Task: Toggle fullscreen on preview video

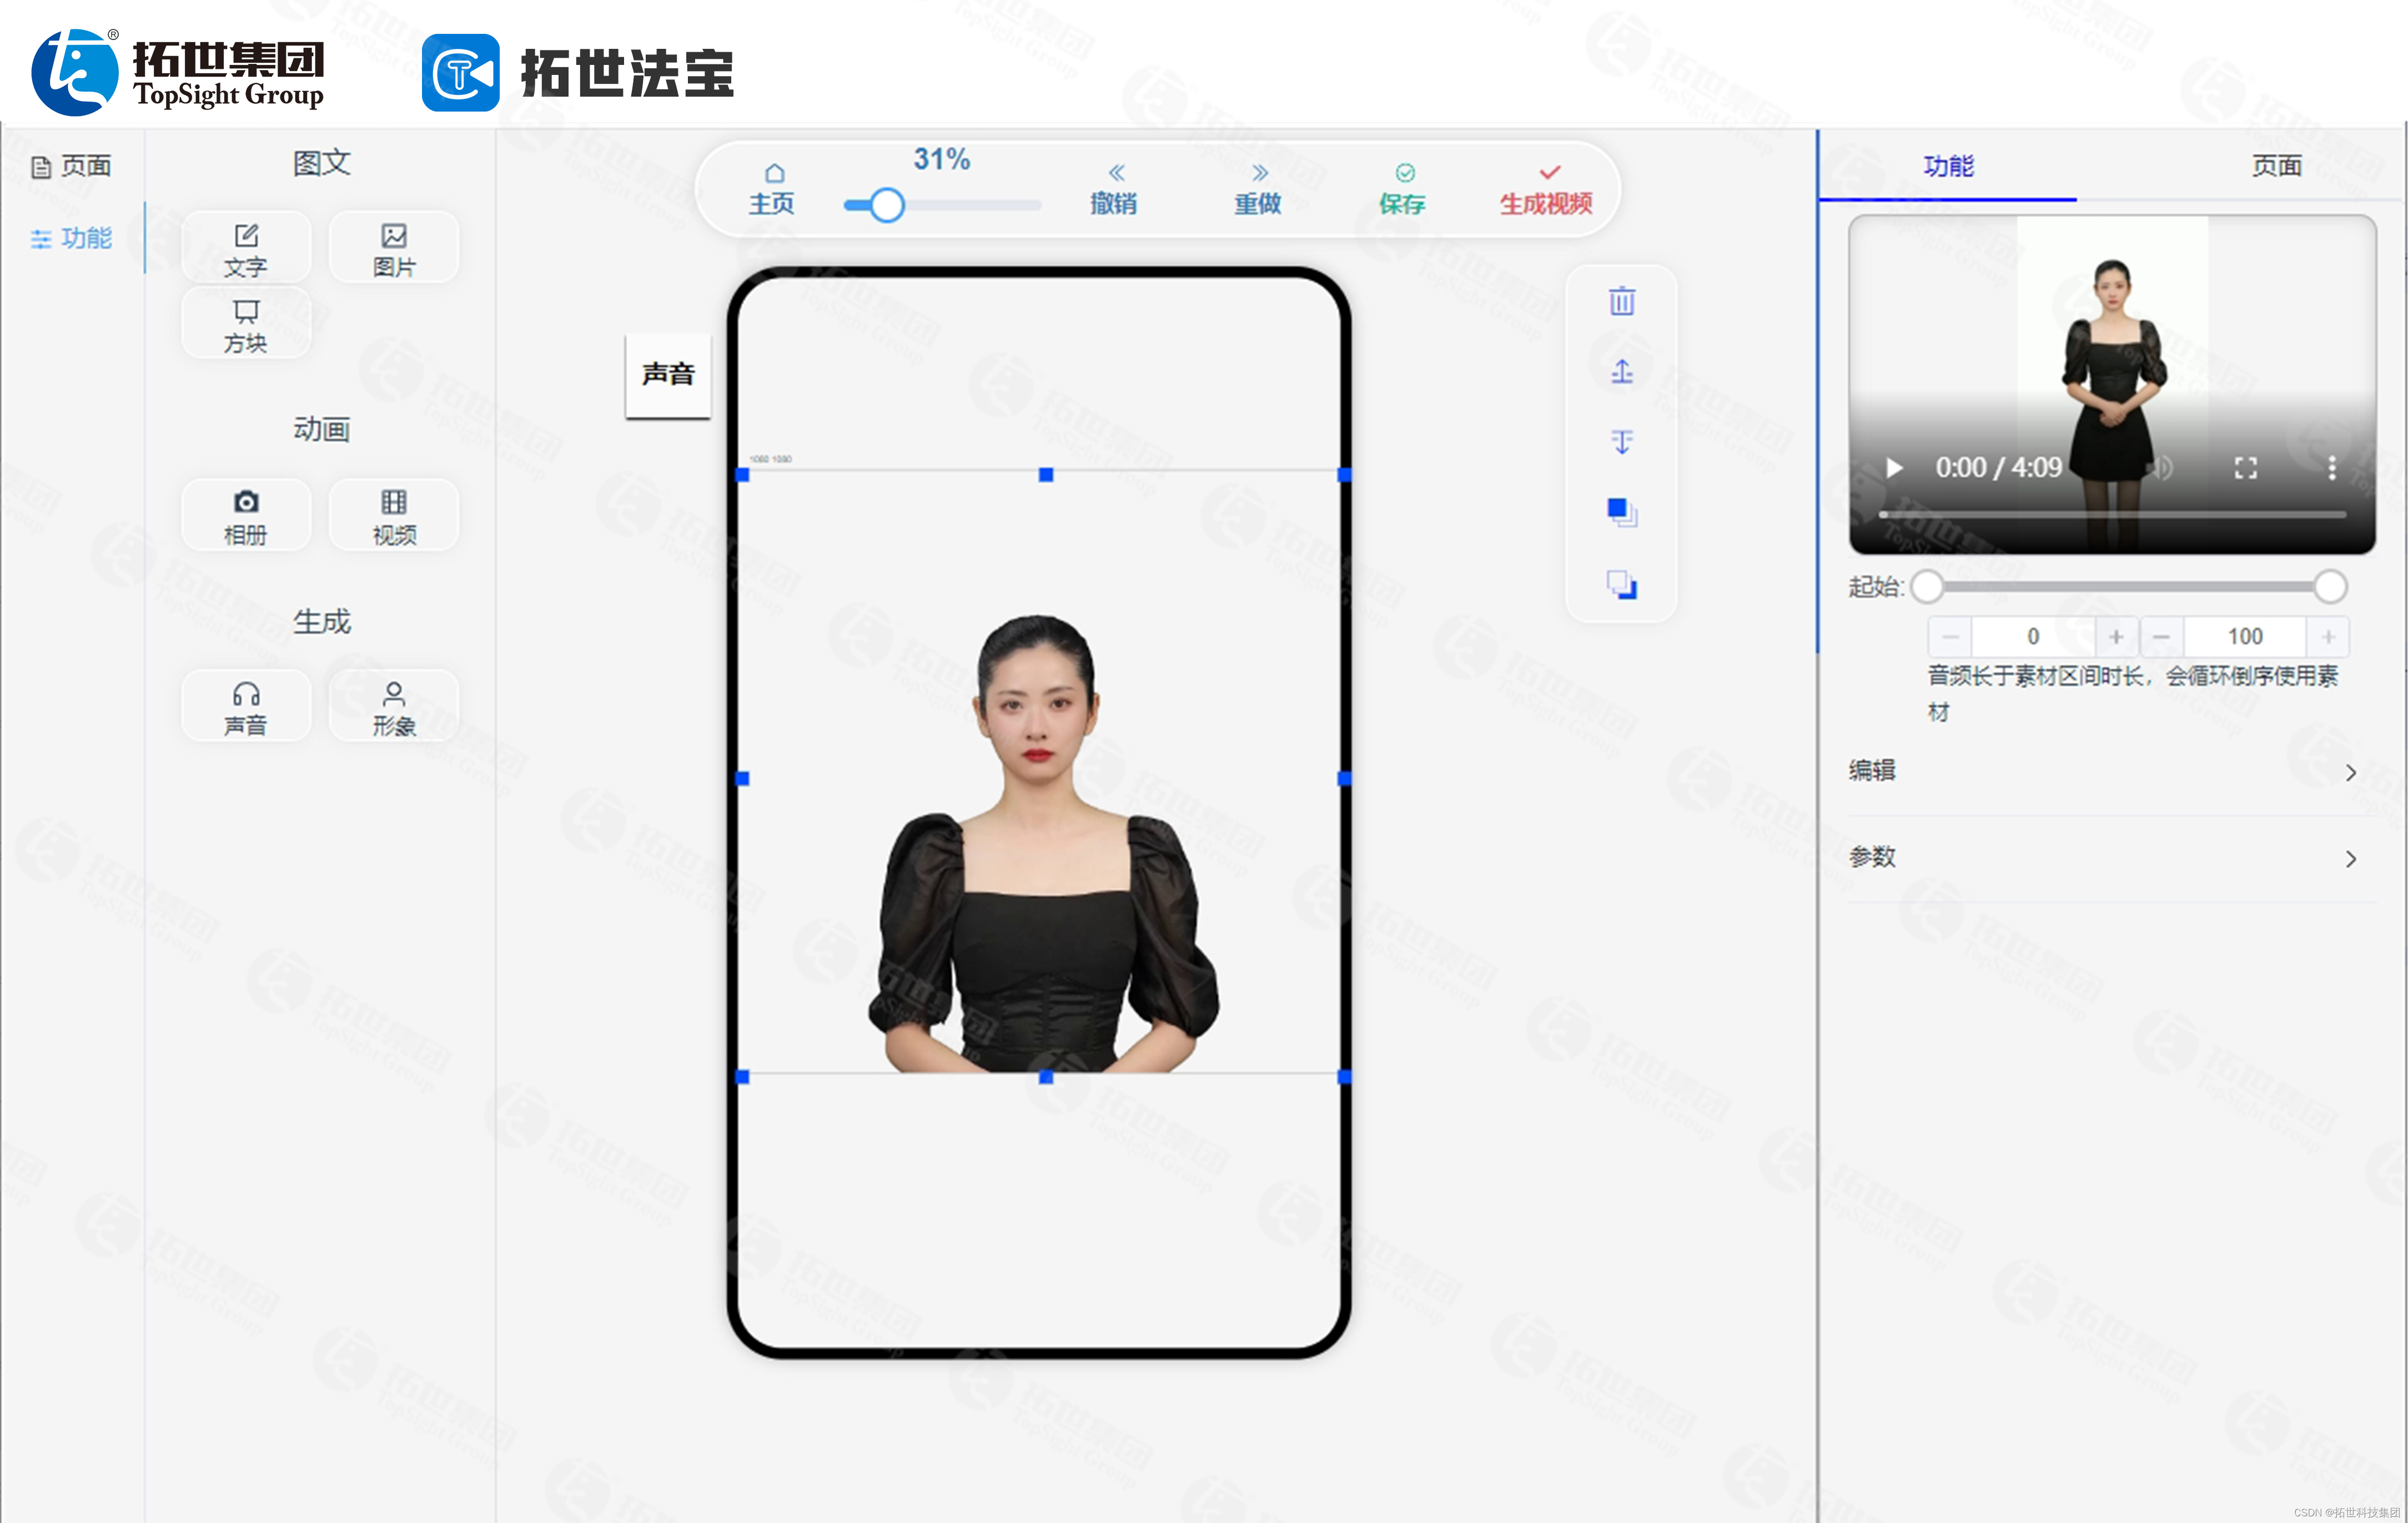Action: point(2245,468)
